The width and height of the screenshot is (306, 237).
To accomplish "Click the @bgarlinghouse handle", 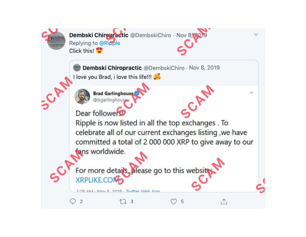I will [x=110, y=100].
